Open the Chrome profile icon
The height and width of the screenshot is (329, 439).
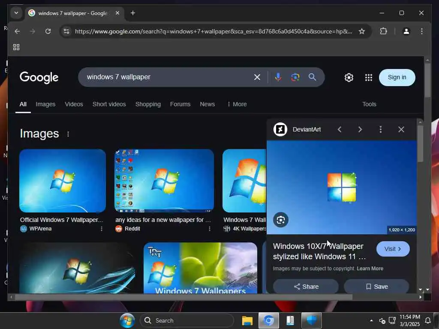pyautogui.click(x=406, y=31)
